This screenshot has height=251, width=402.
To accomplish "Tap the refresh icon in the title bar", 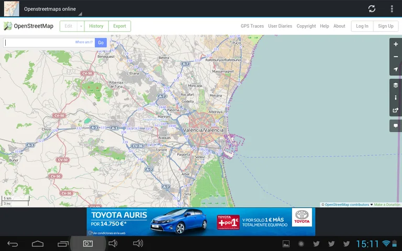I will (x=372, y=9).
